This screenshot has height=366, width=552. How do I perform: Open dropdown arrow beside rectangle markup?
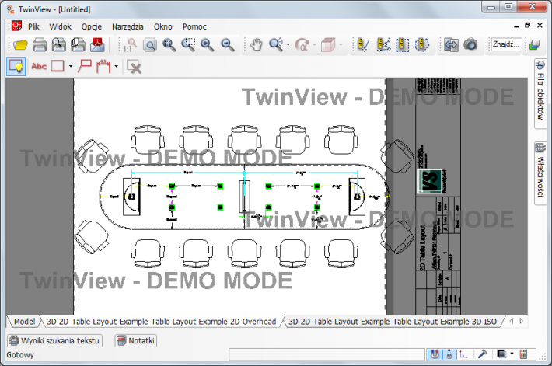71,66
